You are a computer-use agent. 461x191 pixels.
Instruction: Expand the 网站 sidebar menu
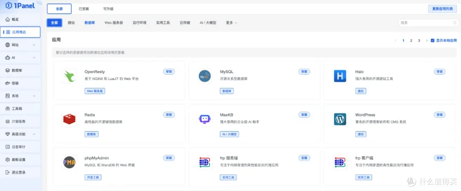point(34,45)
